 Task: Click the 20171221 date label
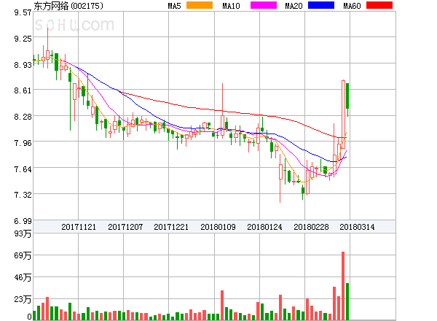click(x=171, y=227)
